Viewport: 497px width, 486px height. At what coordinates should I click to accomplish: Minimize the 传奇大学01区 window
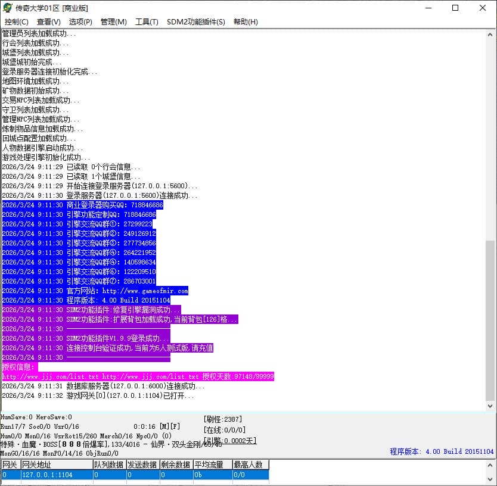[428, 8]
